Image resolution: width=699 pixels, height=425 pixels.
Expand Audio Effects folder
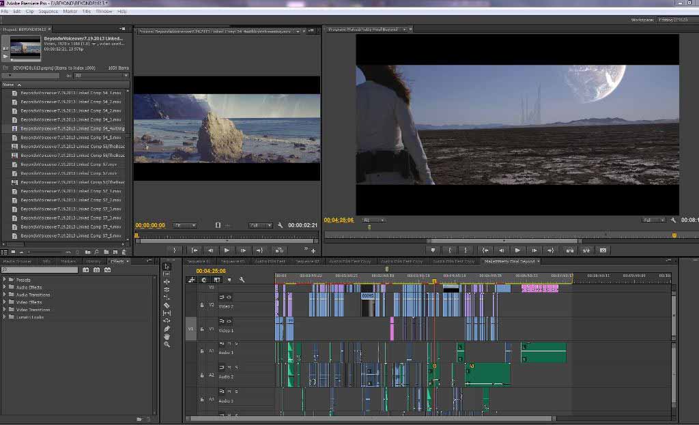pyautogui.click(x=5, y=287)
